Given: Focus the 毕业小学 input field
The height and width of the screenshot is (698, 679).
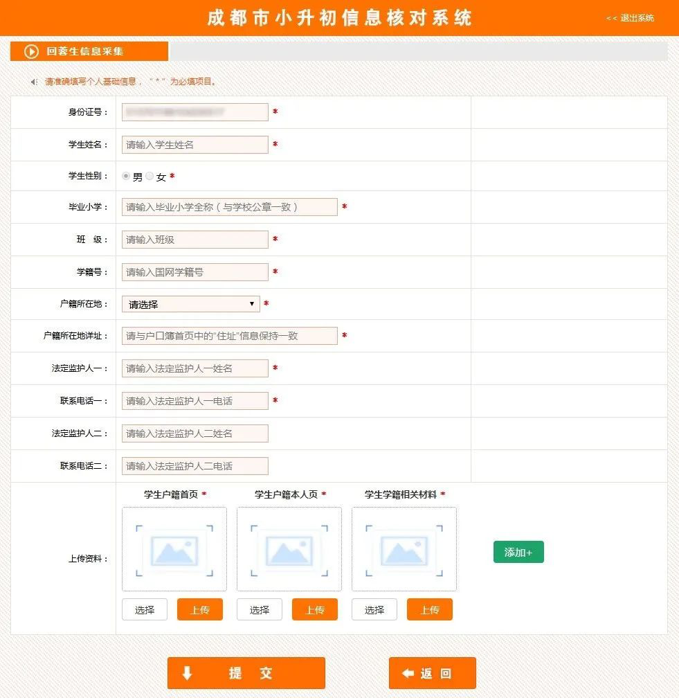Looking at the screenshot, I should 230,207.
